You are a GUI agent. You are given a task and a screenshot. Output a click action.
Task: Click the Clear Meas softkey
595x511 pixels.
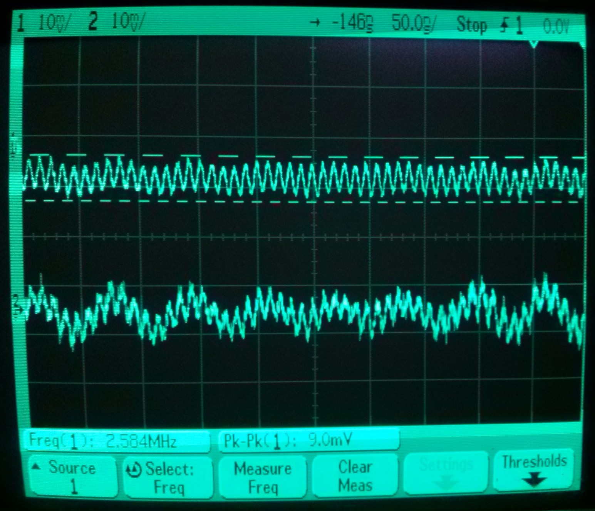coord(355,476)
